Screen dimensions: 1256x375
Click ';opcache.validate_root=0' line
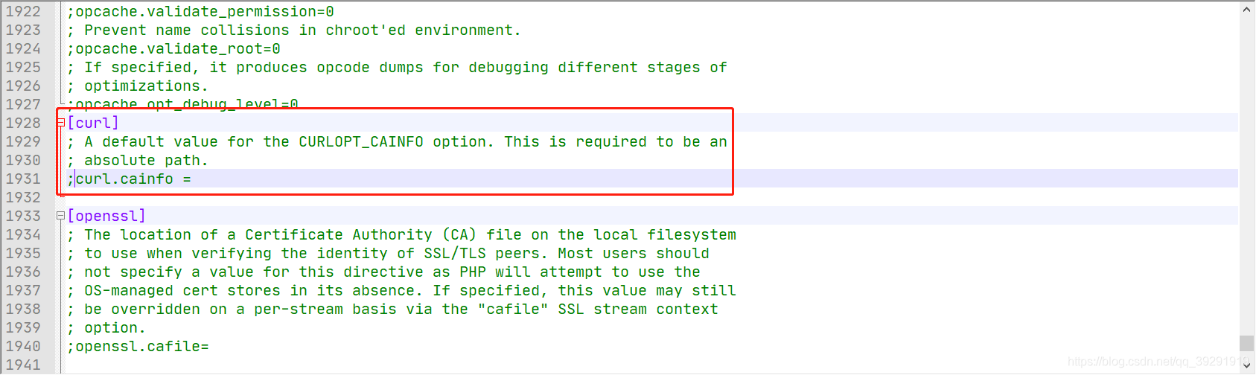[173, 48]
